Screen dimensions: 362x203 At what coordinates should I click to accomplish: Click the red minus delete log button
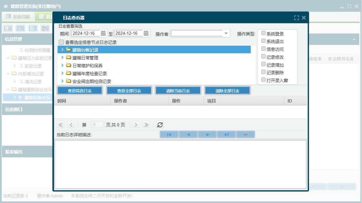click(246, 134)
